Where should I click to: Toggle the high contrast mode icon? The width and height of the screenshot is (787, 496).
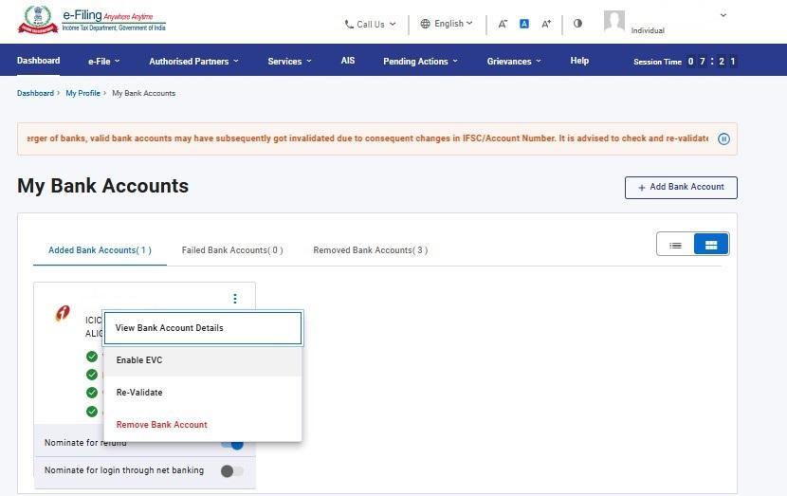coord(577,24)
